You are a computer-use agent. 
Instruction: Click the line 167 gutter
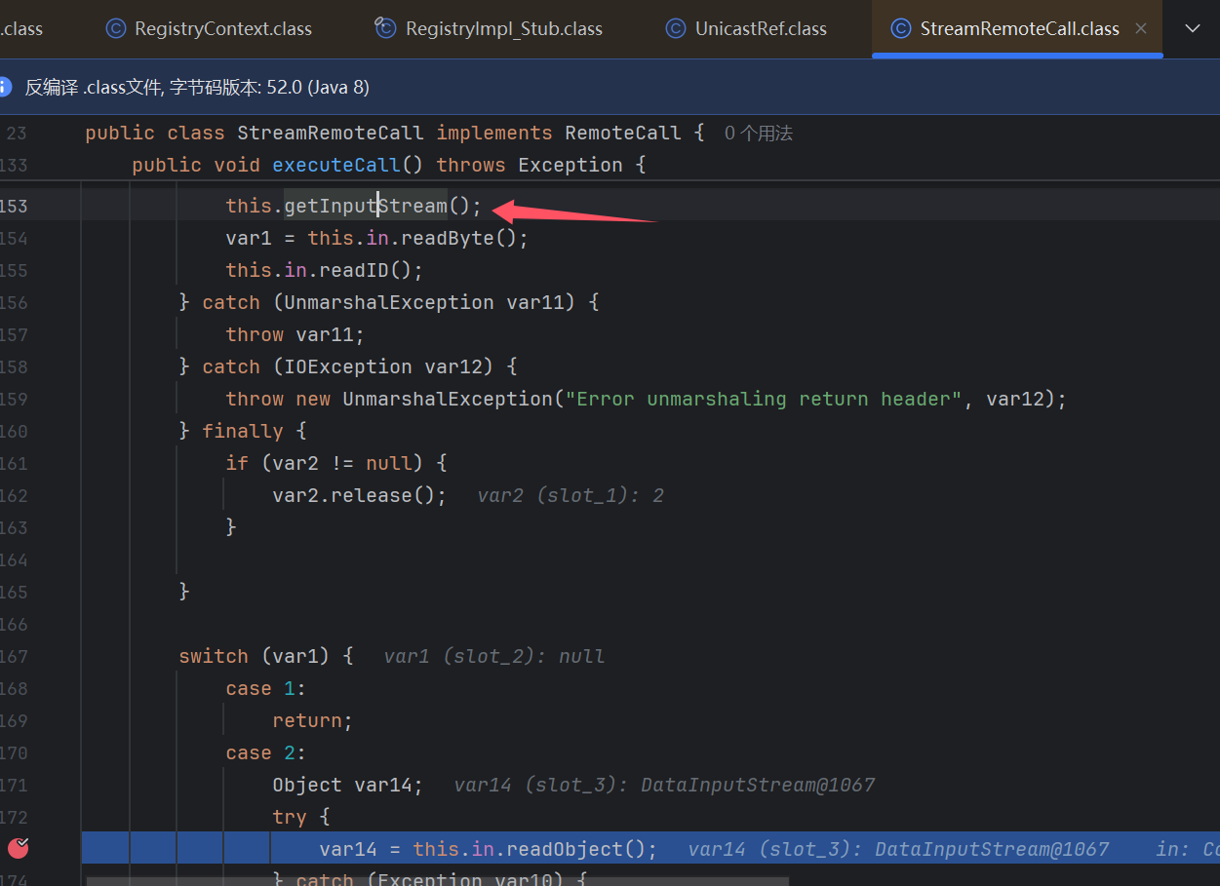15,656
